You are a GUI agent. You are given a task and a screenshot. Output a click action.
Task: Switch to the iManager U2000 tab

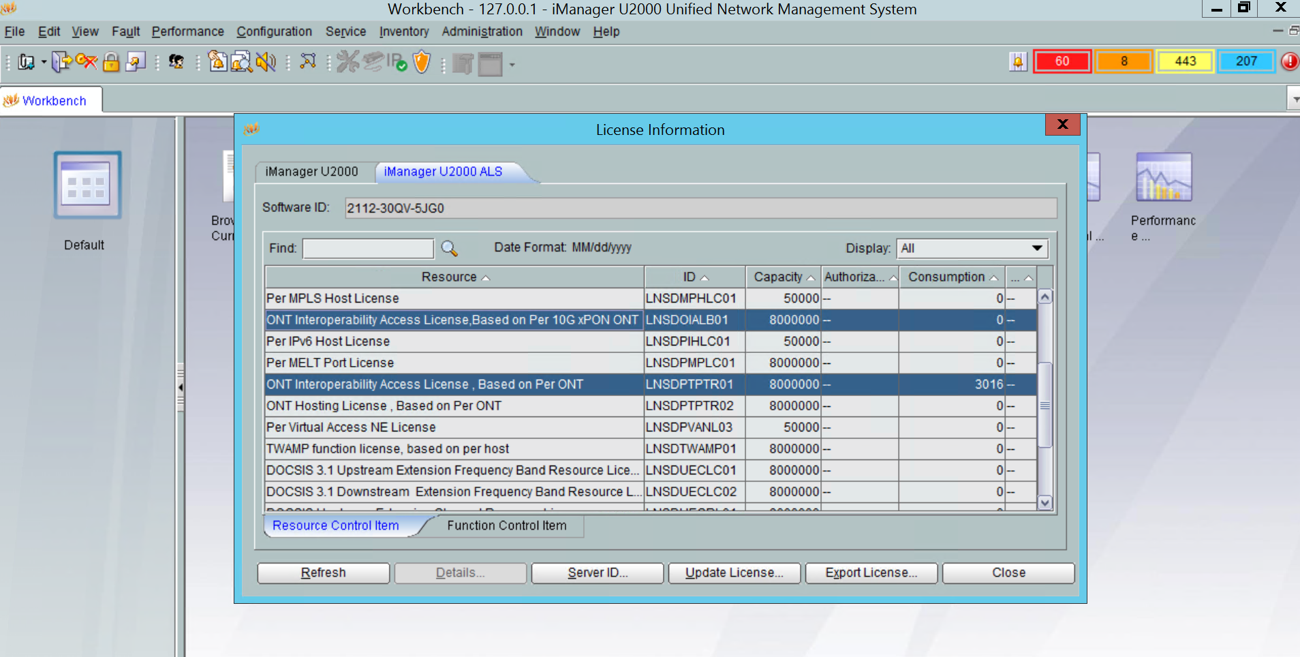[x=311, y=172]
